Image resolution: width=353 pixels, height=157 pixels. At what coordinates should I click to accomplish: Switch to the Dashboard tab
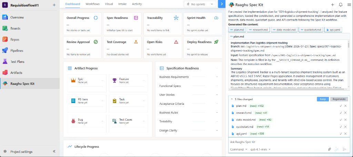click(x=72, y=4)
